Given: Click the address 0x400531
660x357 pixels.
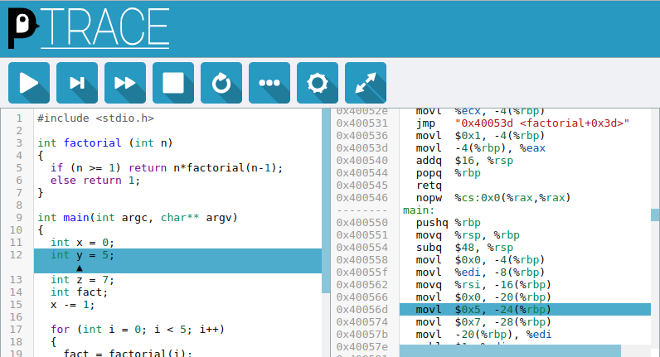Looking at the screenshot, I should [362, 123].
